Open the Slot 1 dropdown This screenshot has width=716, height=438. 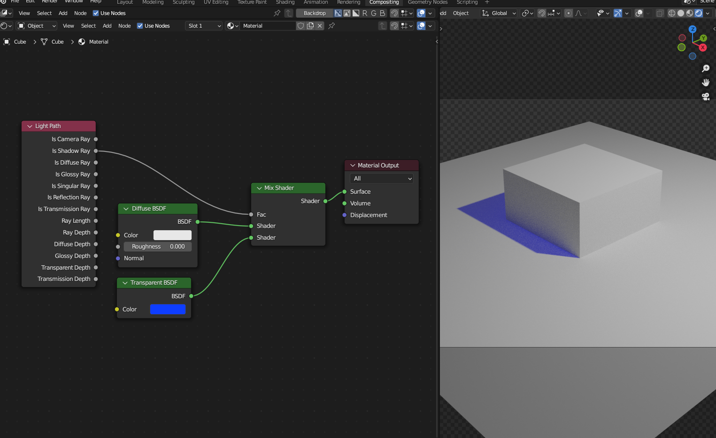204,26
